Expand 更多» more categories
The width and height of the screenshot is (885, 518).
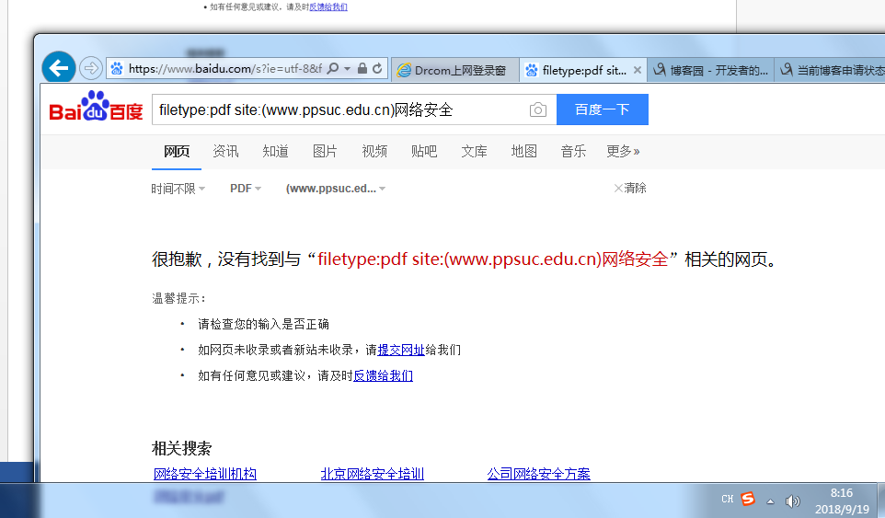[x=623, y=151]
